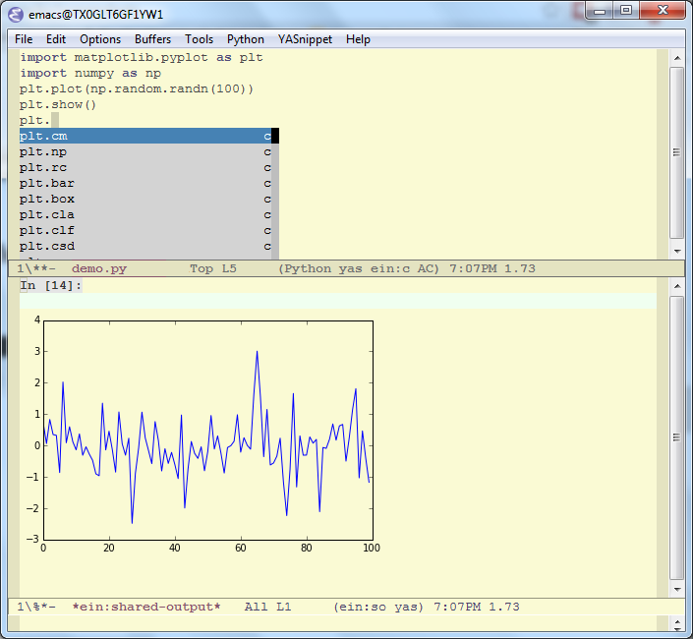This screenshot has width=693, height=639.
Task: Open the File menu
Action: [x=24, y=39]
